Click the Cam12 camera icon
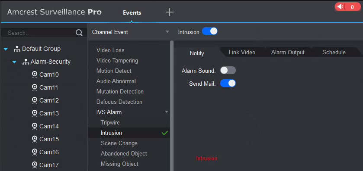This screenshot has width=363, height=171. coord(35,100)
